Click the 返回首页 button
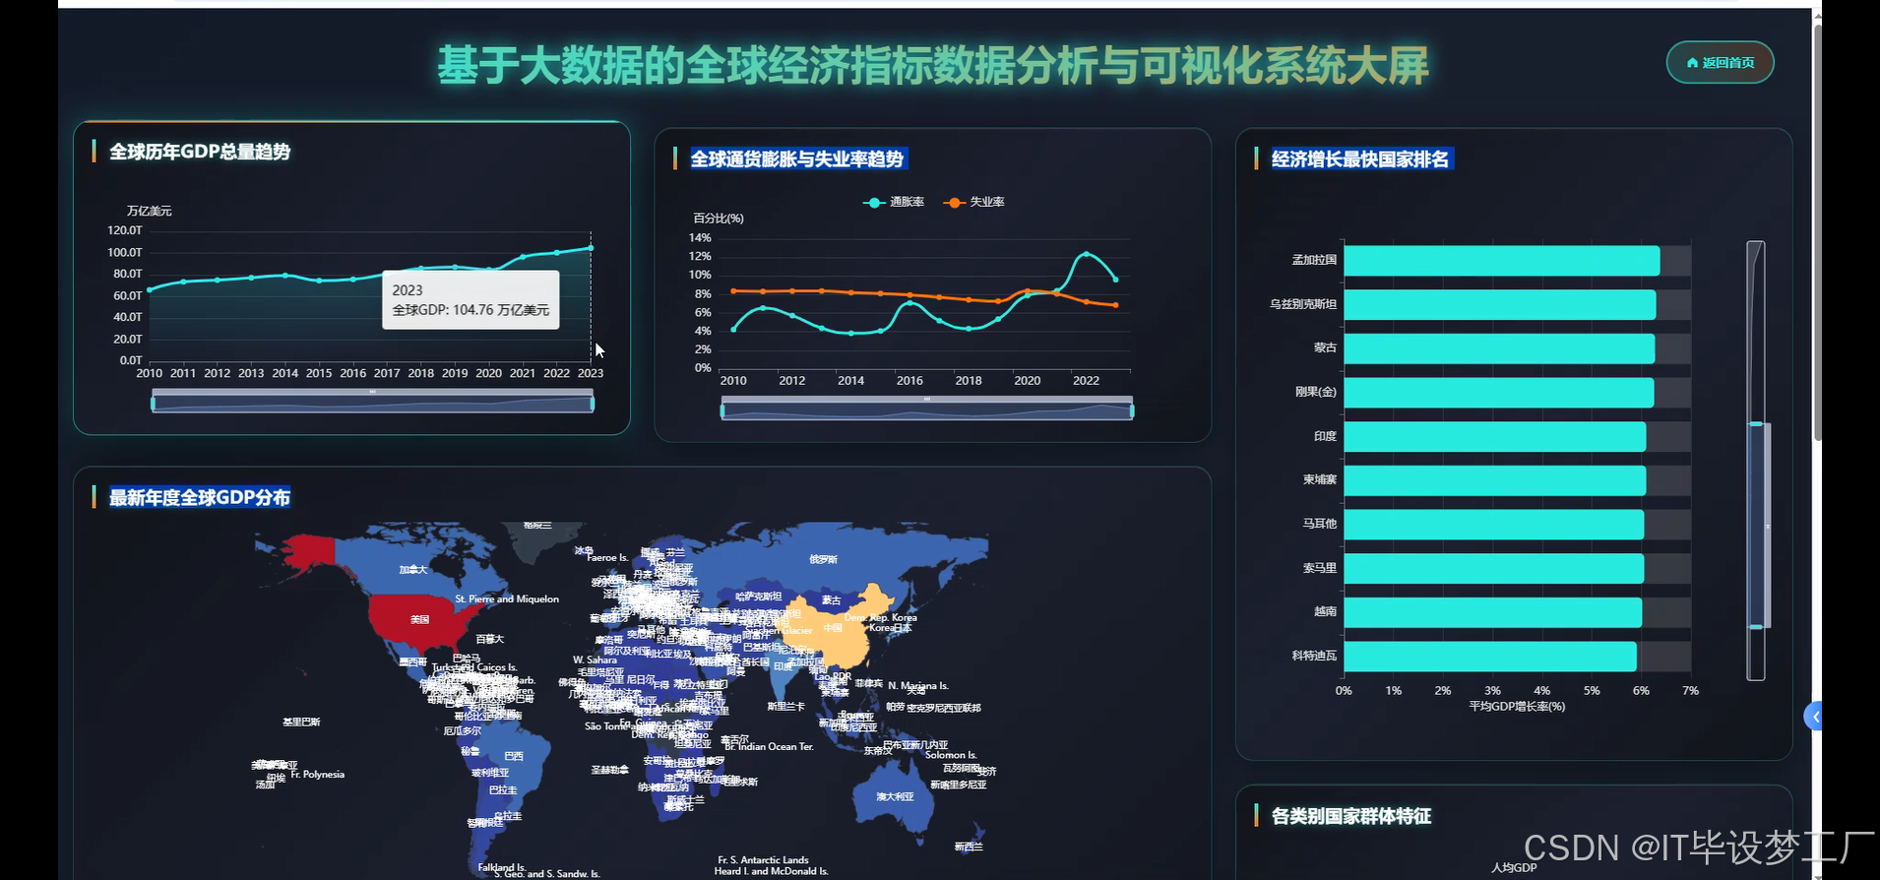The width and height of the screenshot is (1880, 880). coord(1720,62)
